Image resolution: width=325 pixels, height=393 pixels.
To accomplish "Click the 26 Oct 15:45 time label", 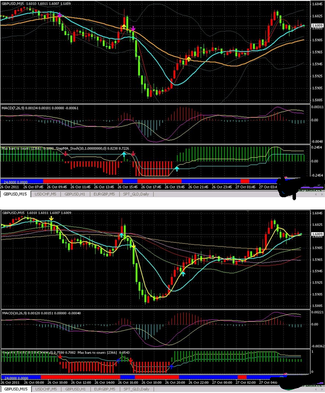I will point(127,187).
